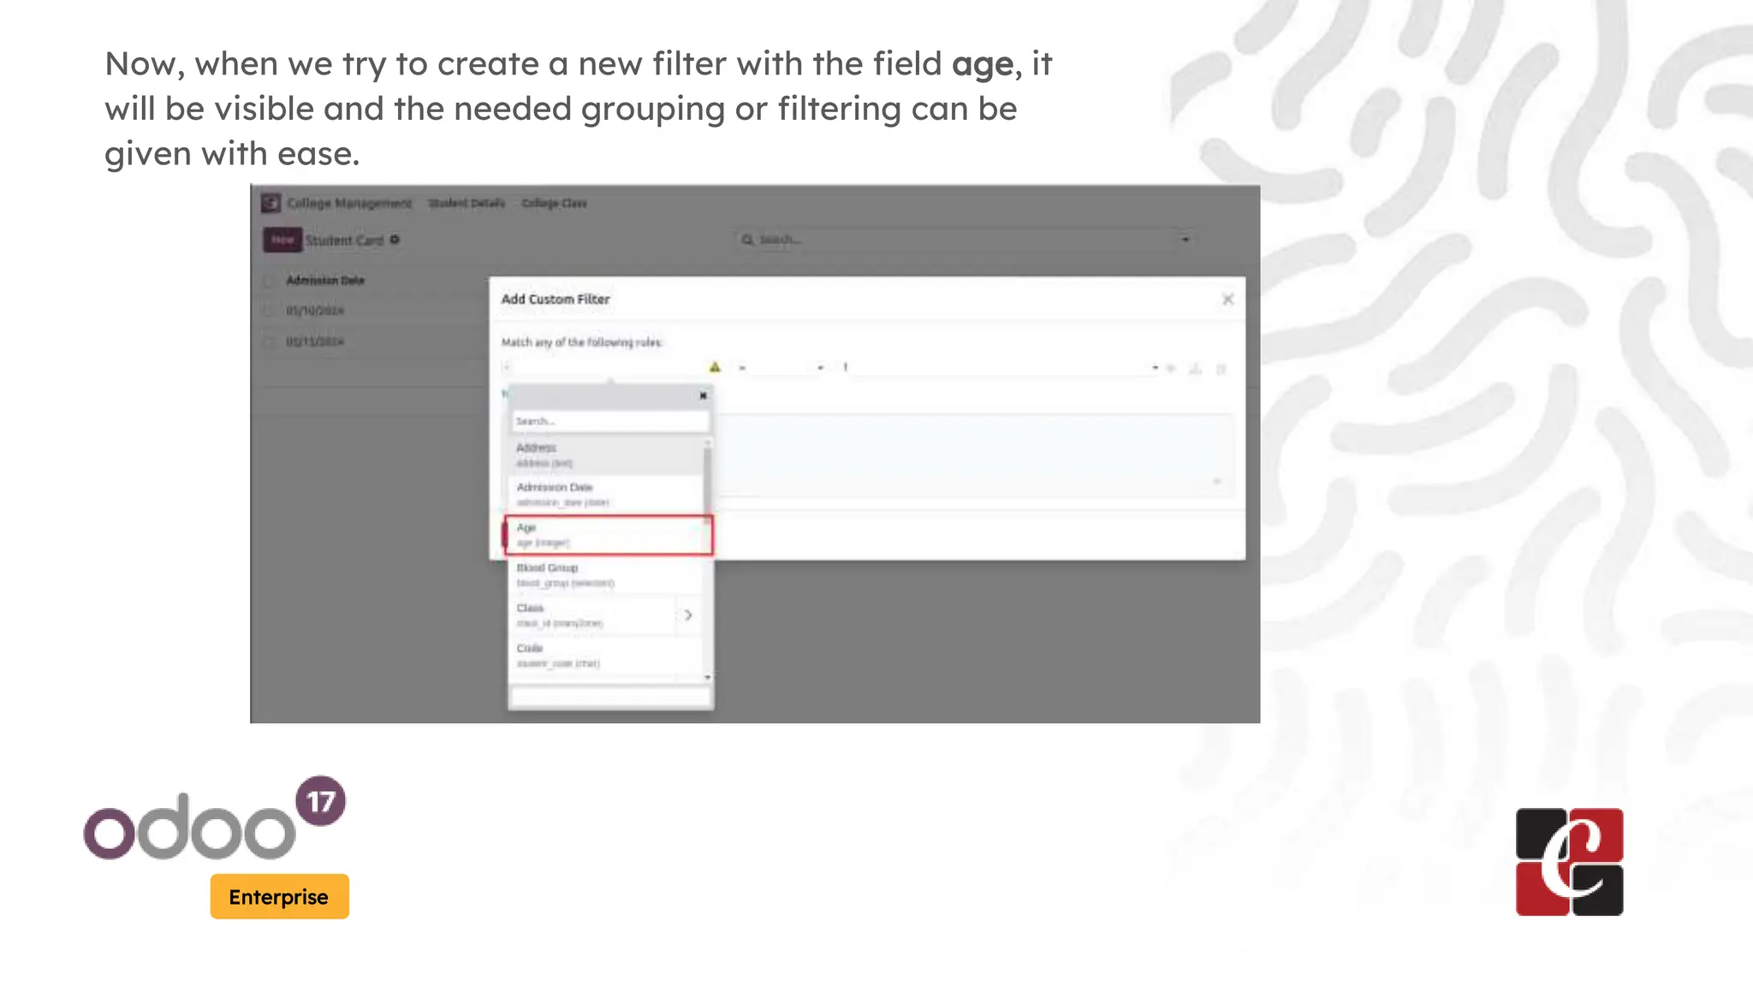Check the first record row checkbox
The width and height of the screenshot is (1753, 986).
coord(269,311)
